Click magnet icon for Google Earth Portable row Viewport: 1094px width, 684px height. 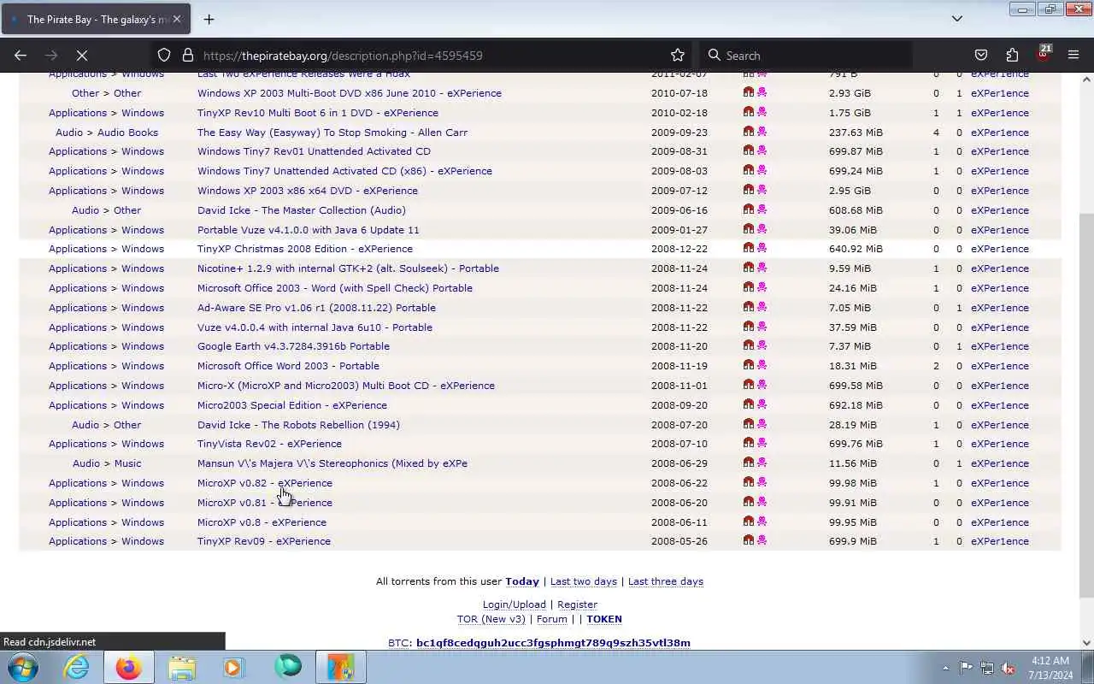click(749, 345)
